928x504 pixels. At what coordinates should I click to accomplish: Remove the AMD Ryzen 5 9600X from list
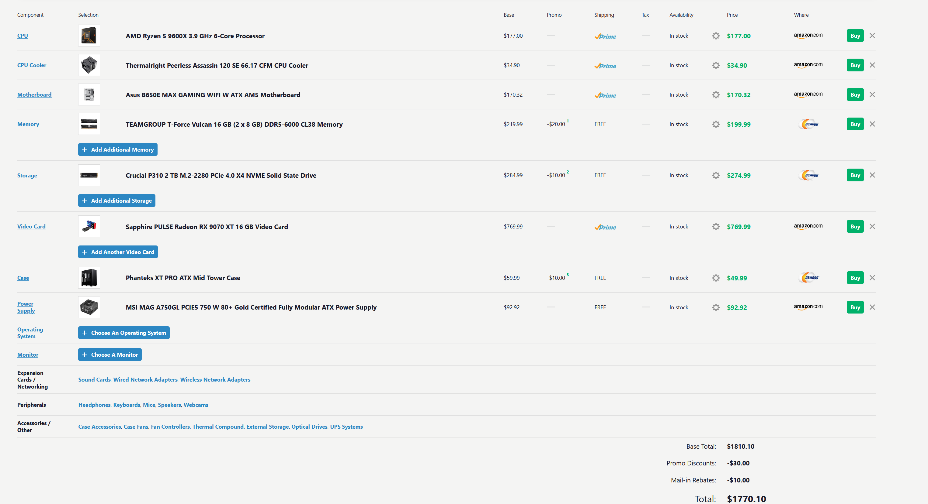[872, 36]
